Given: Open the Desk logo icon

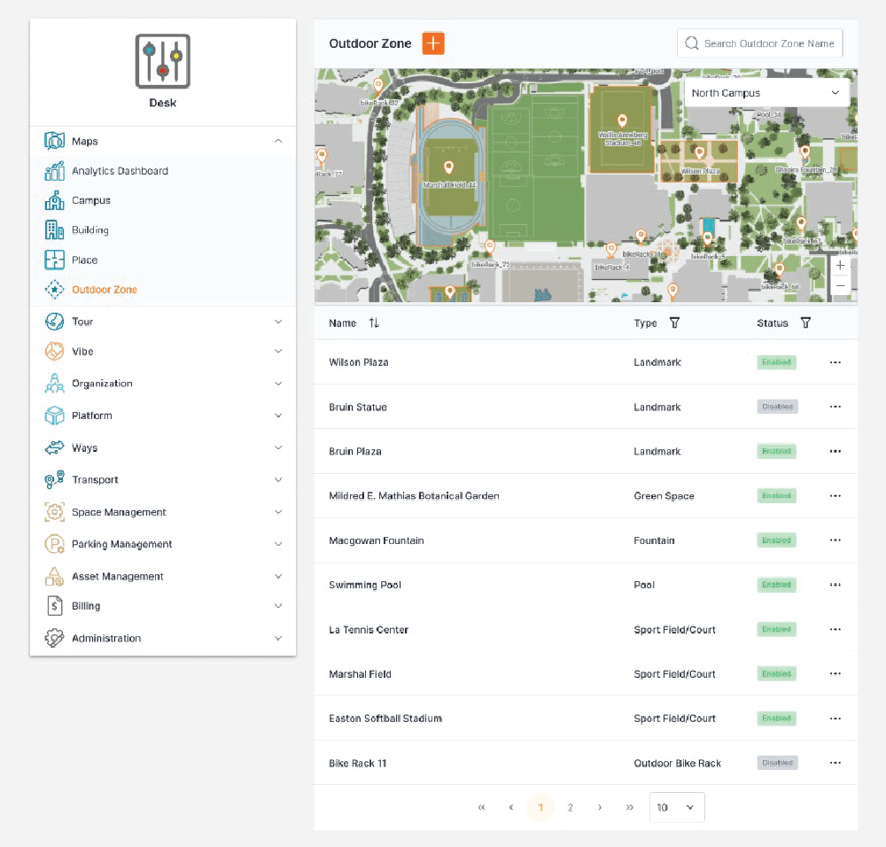Looking at the screenshot, I should [162, 61].
